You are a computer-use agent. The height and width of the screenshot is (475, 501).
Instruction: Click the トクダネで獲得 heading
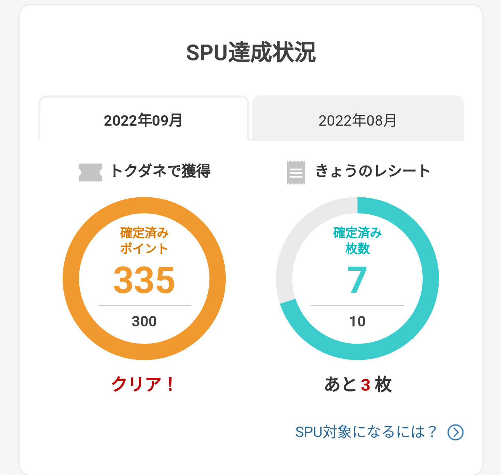(161, 171)
